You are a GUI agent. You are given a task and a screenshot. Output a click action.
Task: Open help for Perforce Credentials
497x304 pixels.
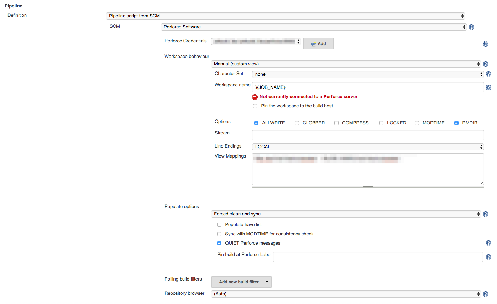(486, 44)
